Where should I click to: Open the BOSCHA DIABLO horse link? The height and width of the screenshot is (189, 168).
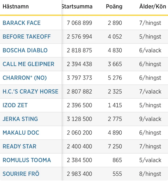25,50
